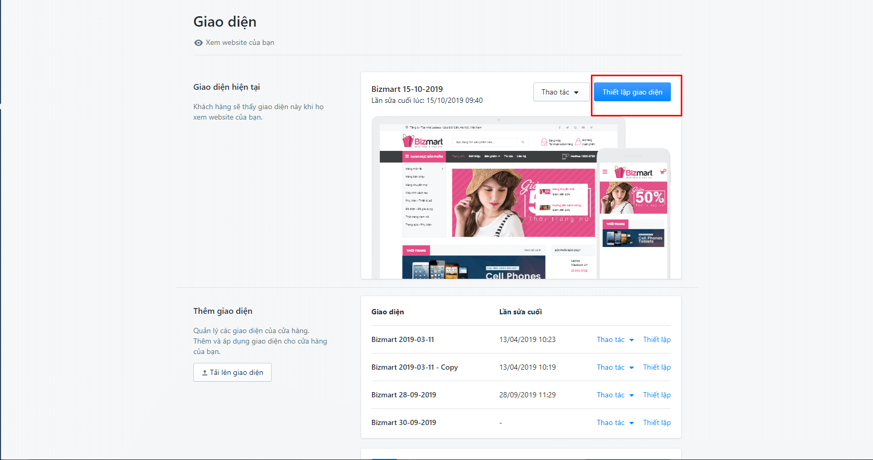This screenshot has width=873, height=460.
Task: Click the Thiết lập giao diện button
Action: click(x=632, y=92)
